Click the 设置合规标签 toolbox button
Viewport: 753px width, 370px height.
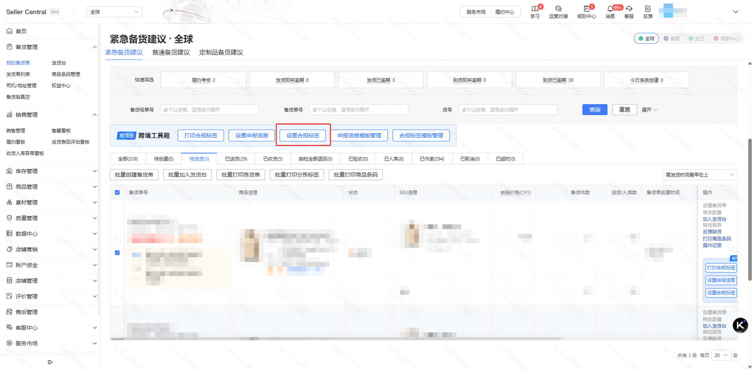pyautogui.click(x=303, y=135)
